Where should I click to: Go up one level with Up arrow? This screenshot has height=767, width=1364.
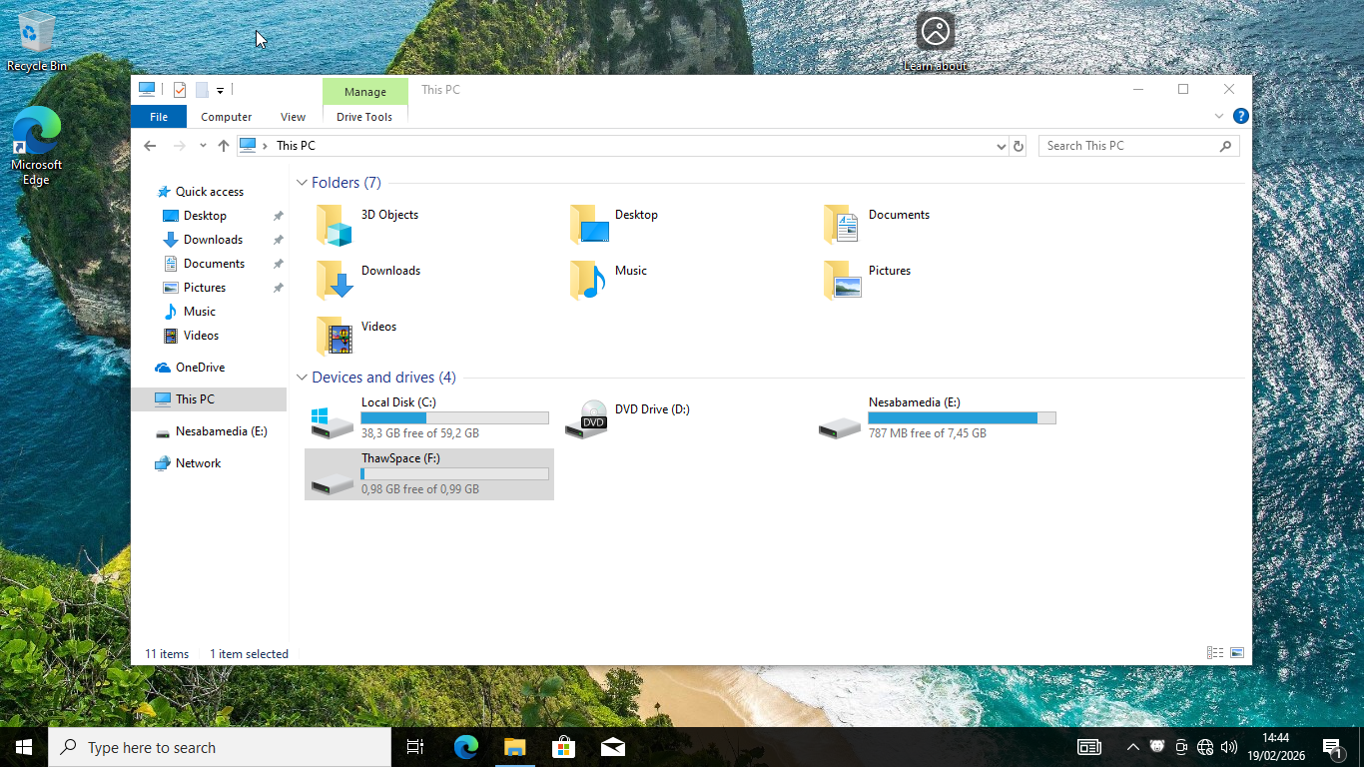coord(224,146)
